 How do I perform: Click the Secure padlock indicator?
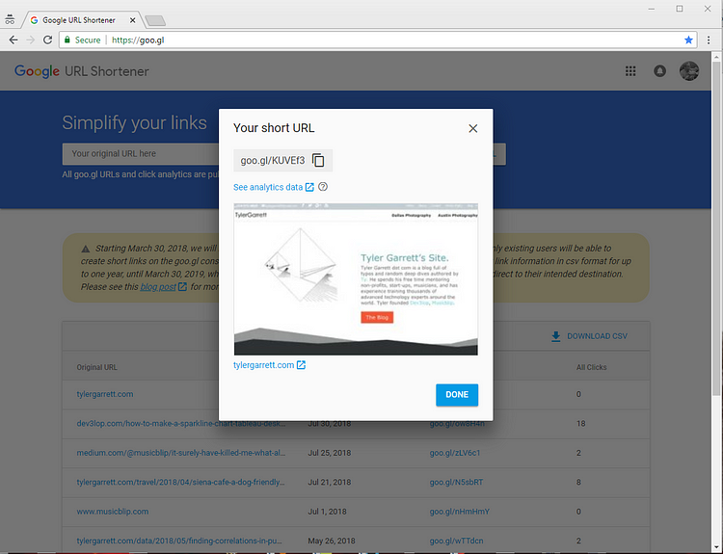[x=82, y=40]
